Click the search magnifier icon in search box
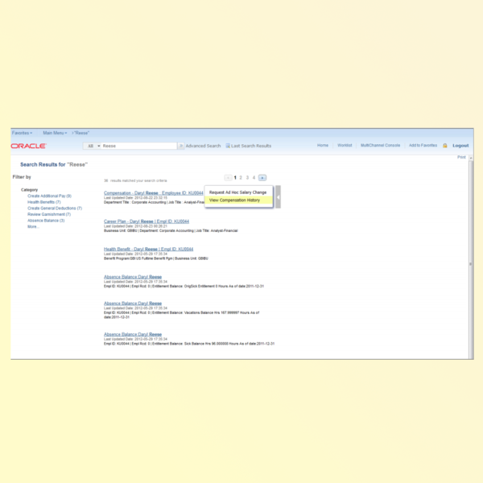This screenshot has height=483, width=483. (180, 146)
